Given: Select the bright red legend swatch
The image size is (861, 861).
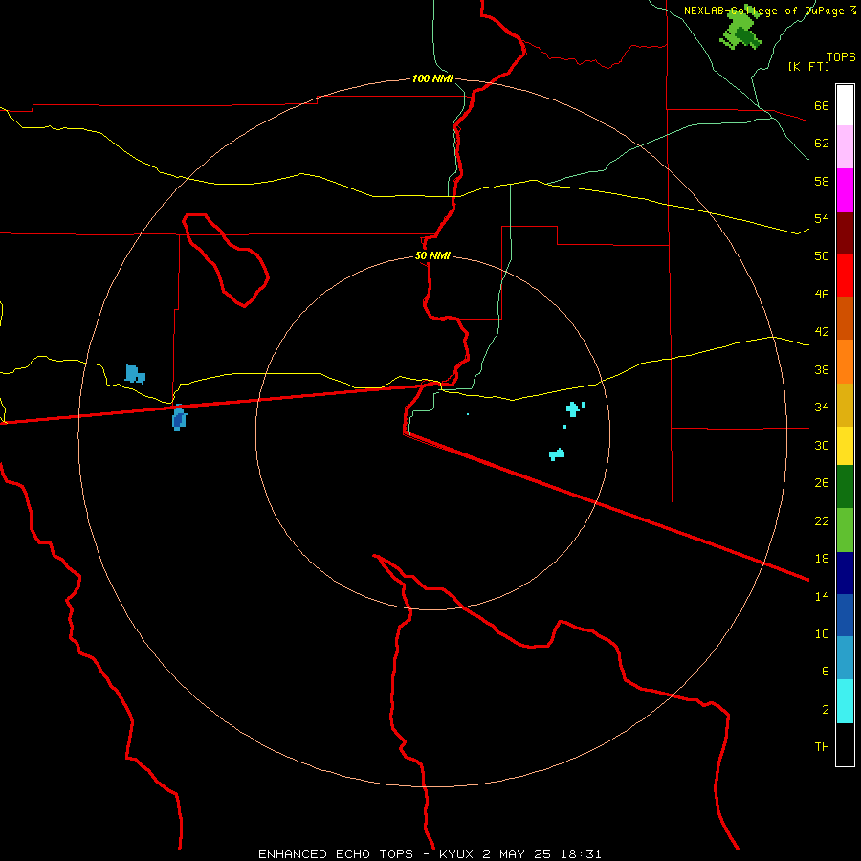Looking at the screenshot, I should tap(845, 276).
